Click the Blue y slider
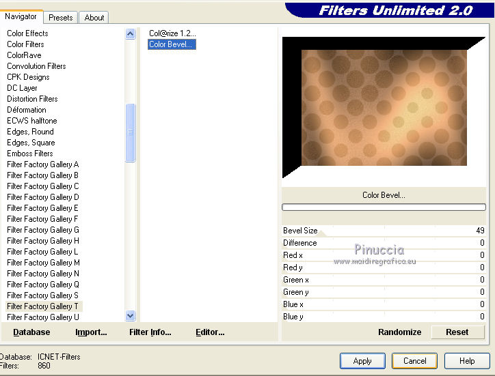495x376 pixels. [384, 317]
